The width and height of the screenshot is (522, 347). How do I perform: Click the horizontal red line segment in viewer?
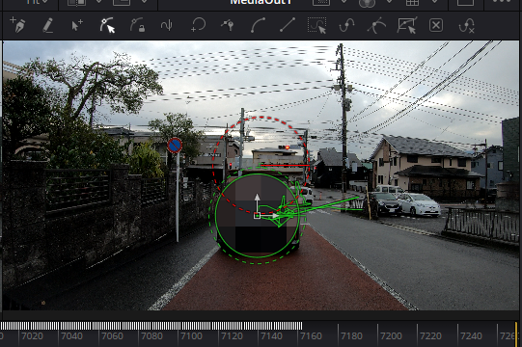[285, 165]
